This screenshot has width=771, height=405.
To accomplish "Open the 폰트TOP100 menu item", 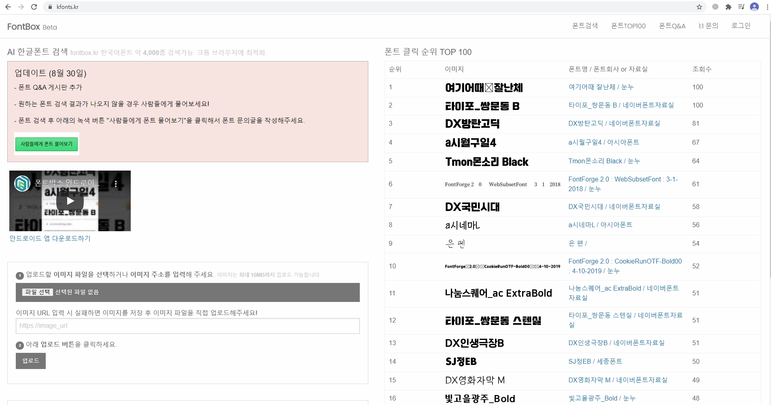I will 628,26.
